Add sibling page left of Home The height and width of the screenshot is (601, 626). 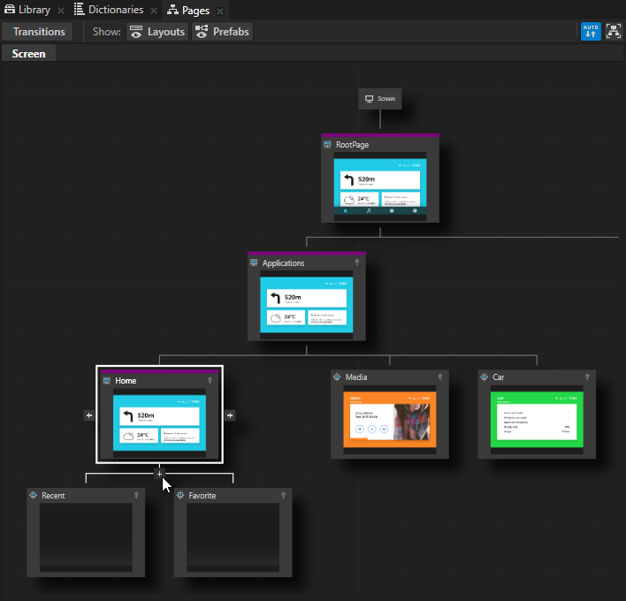click(x=88, y=415)
